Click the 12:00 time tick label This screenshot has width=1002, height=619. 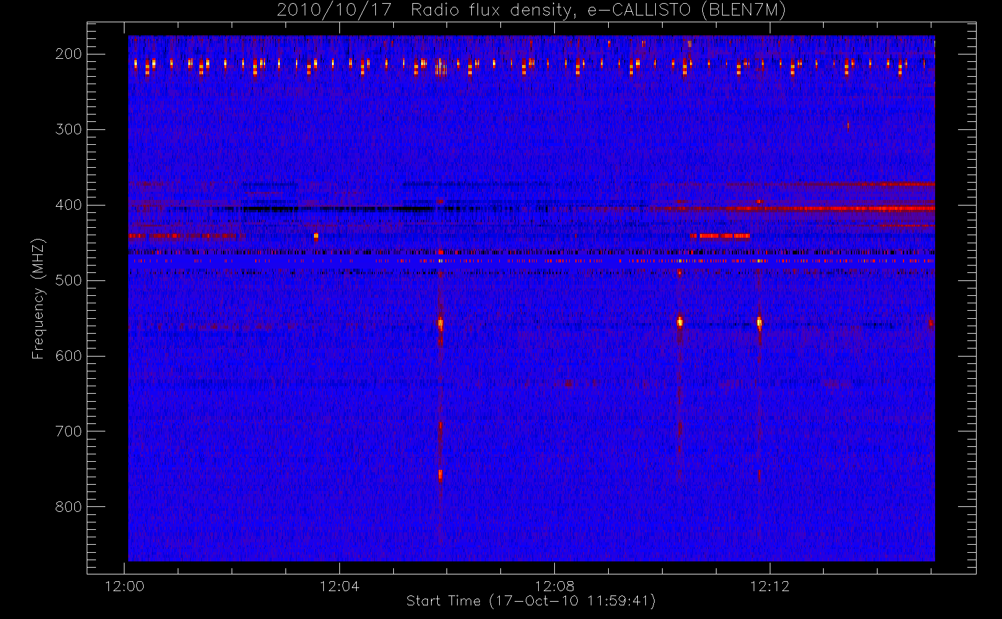coord(124,586)
